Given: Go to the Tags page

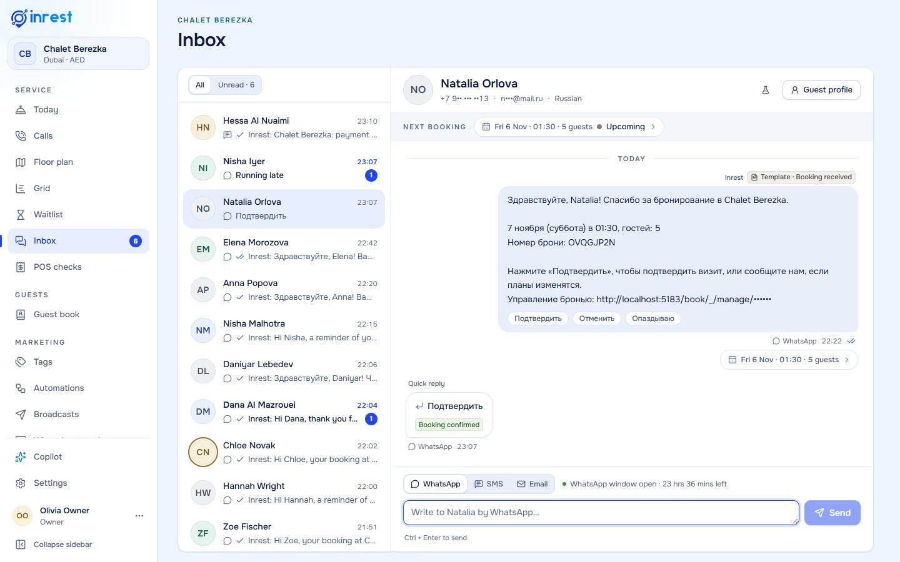Looking at the screenshot, I should pos(78,362).
